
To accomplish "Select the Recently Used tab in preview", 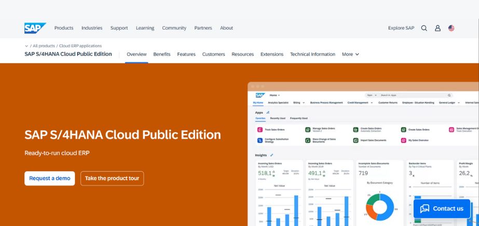I will 278,118.
